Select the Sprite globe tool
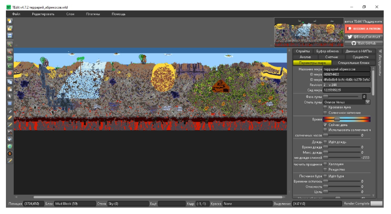This screenshot has height=214, width=391. tap(10, 147)
